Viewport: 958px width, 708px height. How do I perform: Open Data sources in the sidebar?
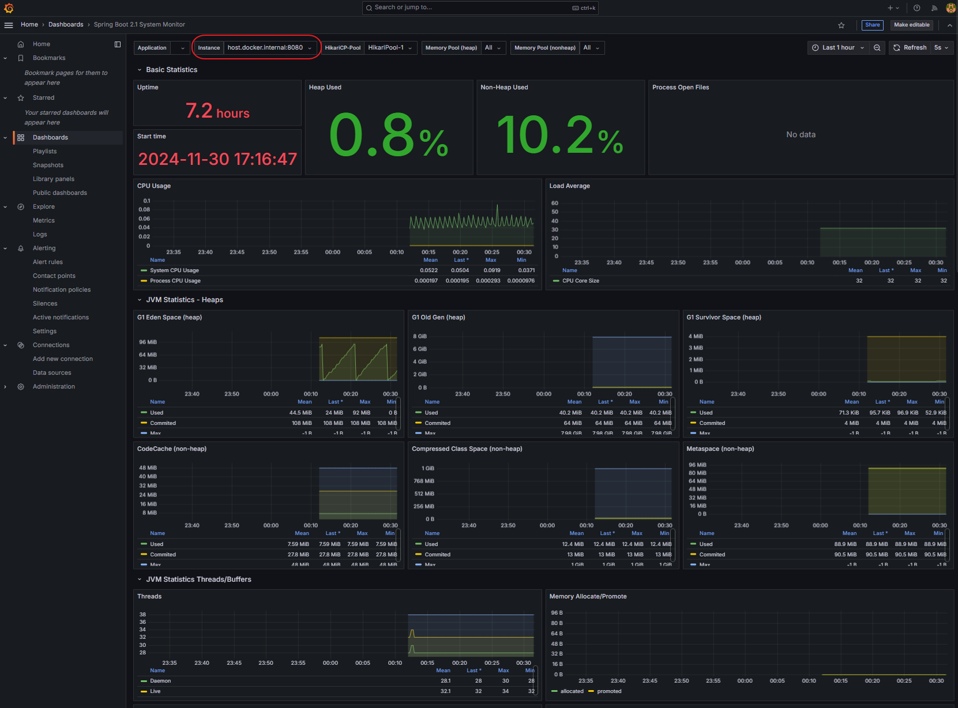(x=52, y=373)
